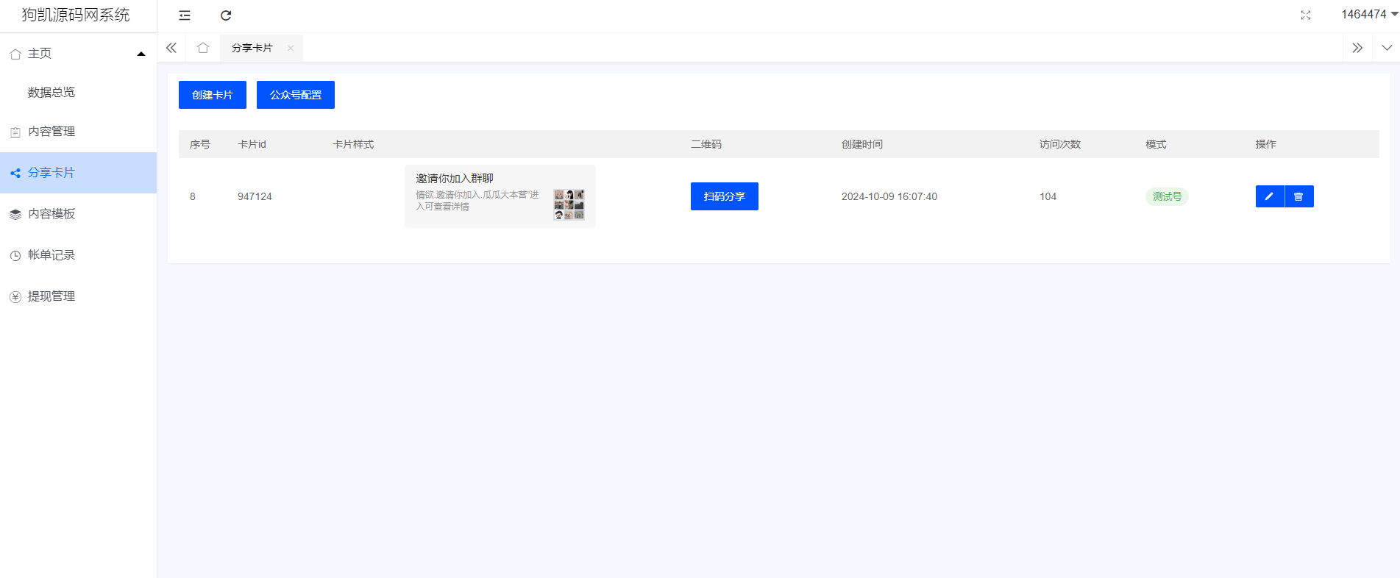Open 提现管理 in the sidebar
Screen dimensions: 1400x578
51,296
